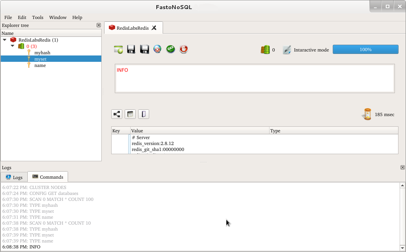This screenshot has width=406, height=252.
Task: Click the key icon beside myset
Action: click(29, 59)
